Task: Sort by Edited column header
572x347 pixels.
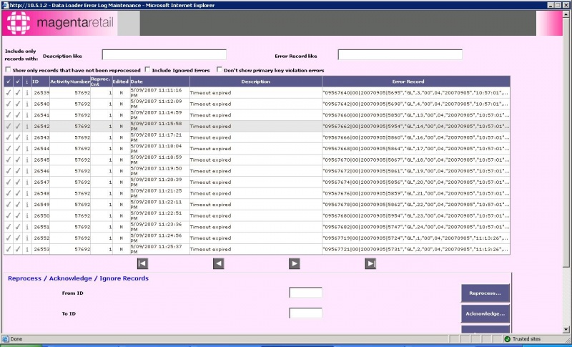Action: (120, 82)
